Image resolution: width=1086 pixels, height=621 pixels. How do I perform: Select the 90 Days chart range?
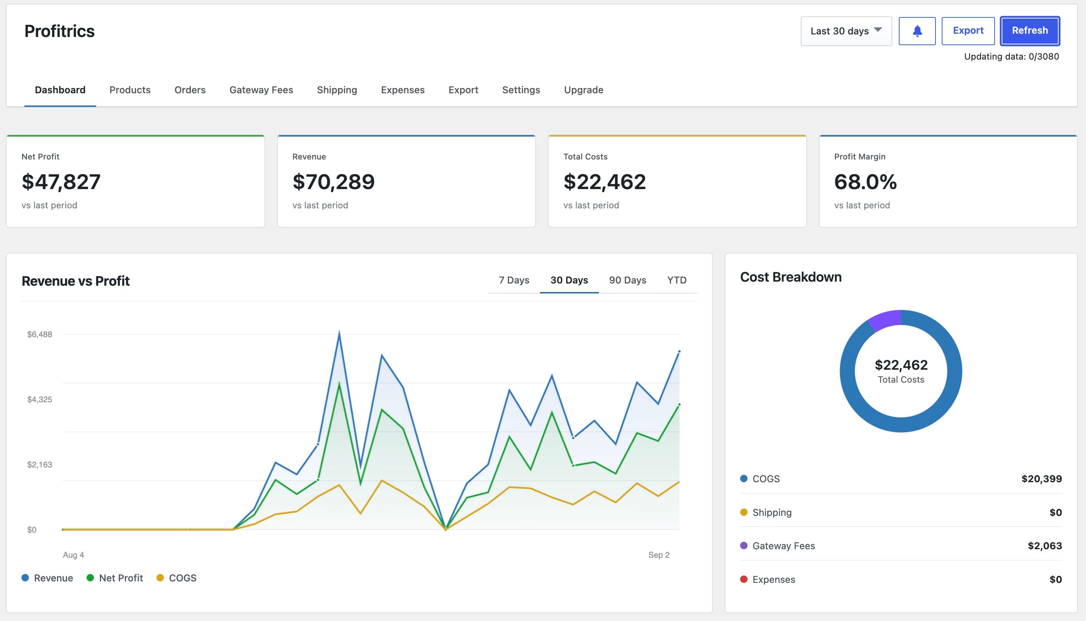627,280
